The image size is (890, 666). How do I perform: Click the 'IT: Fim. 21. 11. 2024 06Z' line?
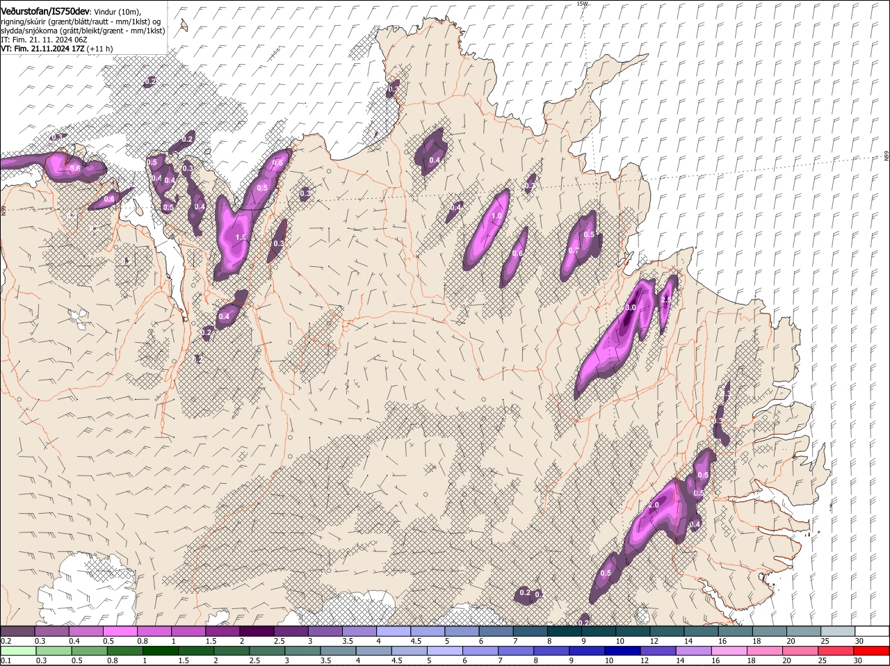pos(44,40)
